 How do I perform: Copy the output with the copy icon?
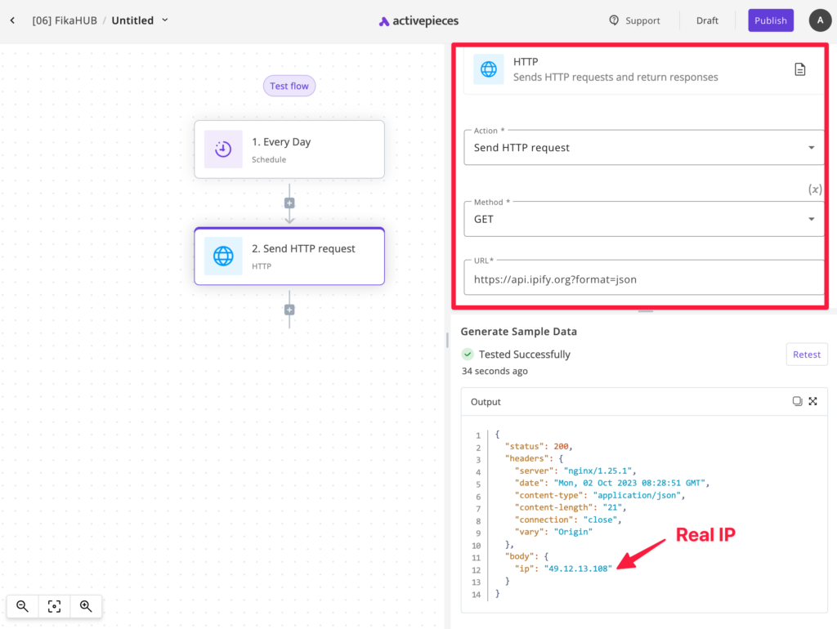tap(797, 401)
